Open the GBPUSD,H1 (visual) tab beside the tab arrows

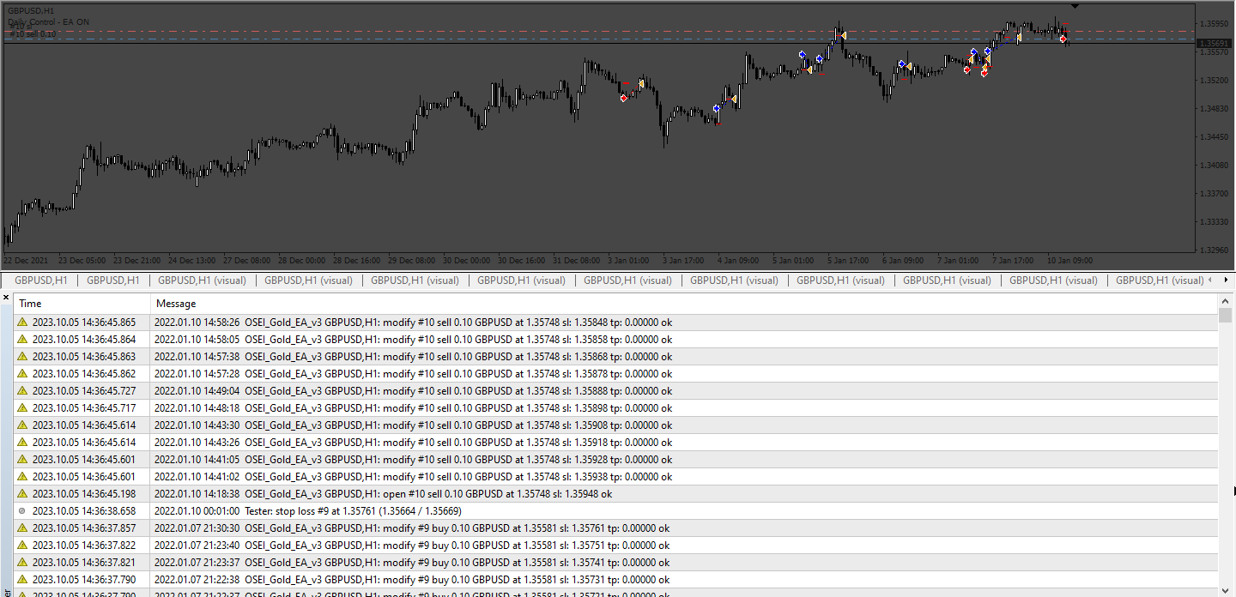coord(1160,280)
